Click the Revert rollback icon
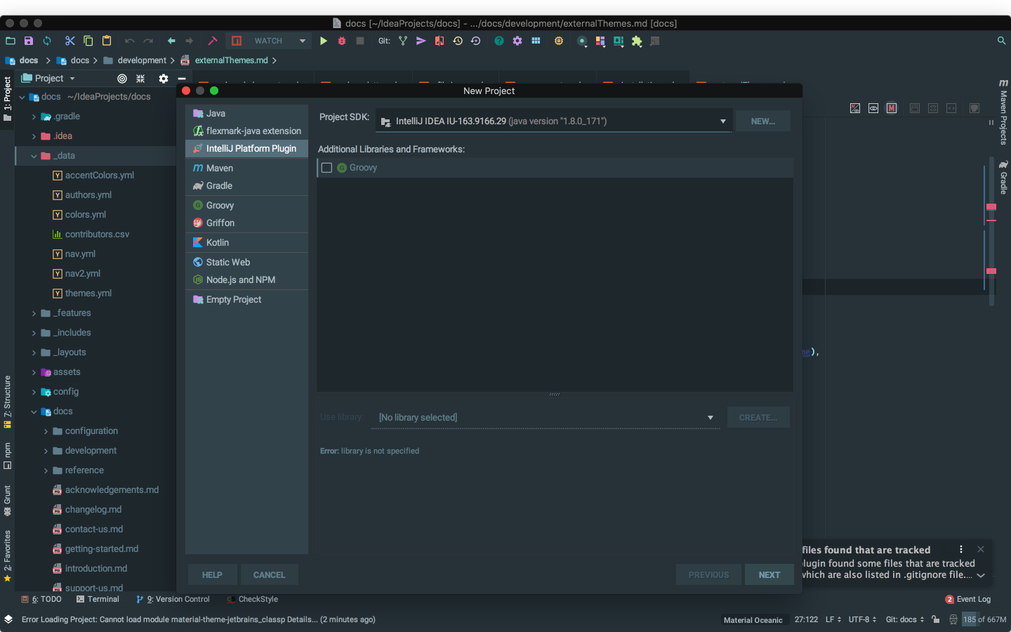 [476, 41]
